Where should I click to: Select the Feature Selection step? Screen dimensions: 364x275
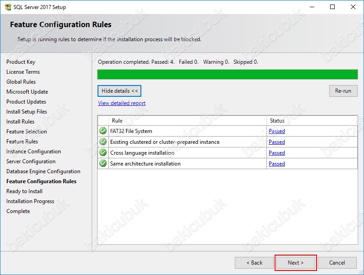27,132
